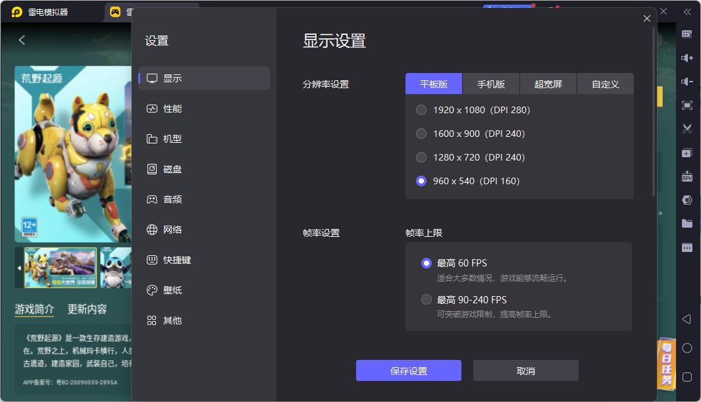The width and height of the screenshot is (701, 402).
Task: Click the 取消 button
Action: 525,370
